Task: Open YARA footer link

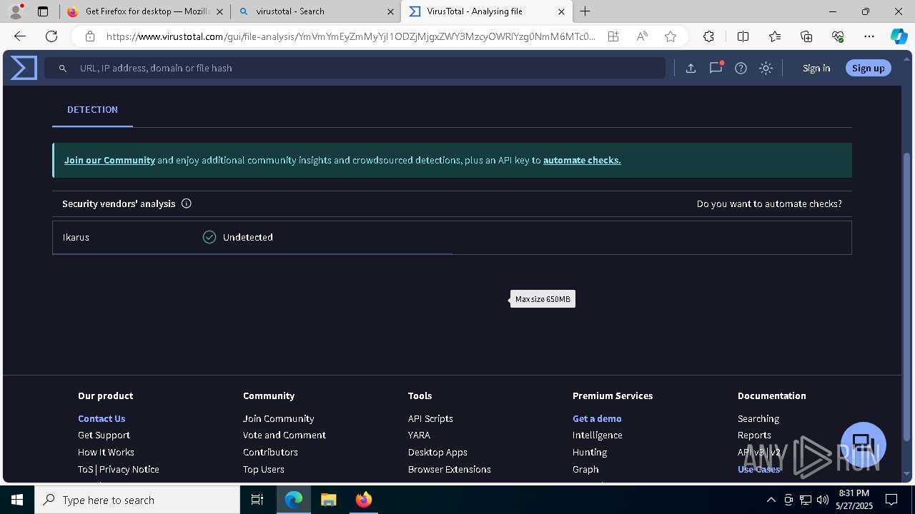Action: point(419,435)
